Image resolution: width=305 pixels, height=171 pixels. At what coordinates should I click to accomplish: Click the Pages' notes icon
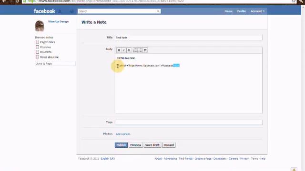37,42
